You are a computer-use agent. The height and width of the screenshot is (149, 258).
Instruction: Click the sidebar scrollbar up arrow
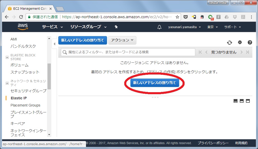coord(49,38)
